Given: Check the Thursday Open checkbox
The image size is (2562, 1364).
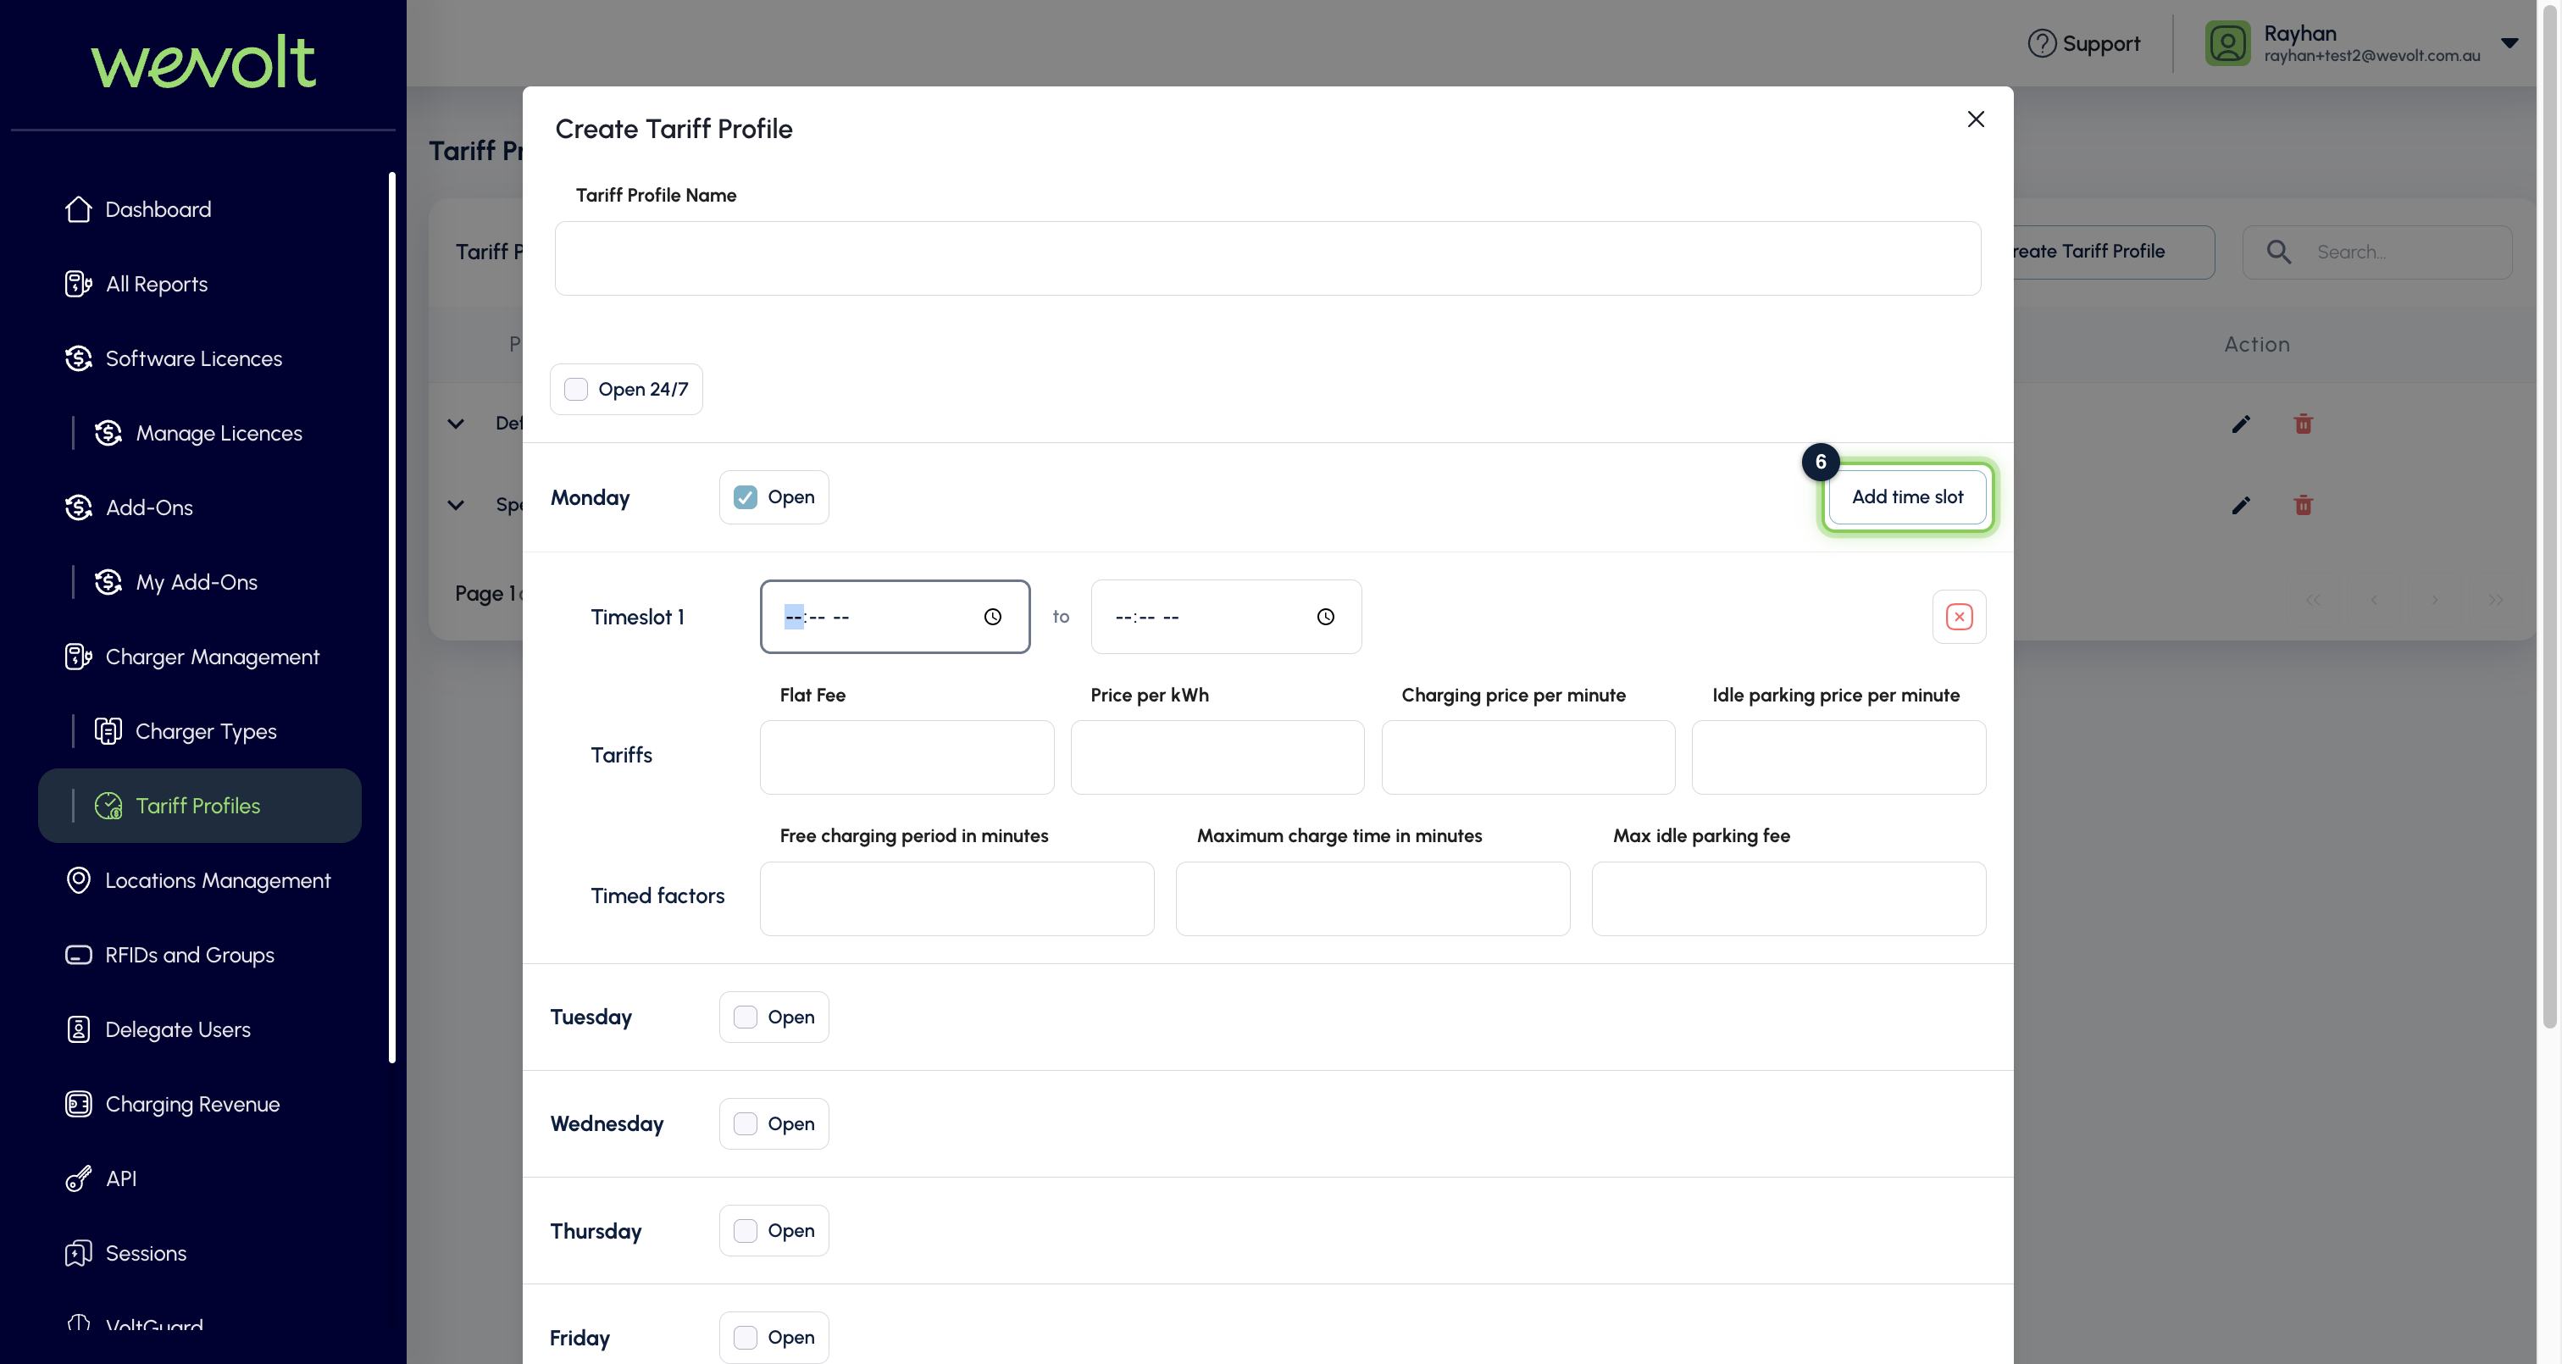Looking at the screenshot, I should click(745, 1231).
